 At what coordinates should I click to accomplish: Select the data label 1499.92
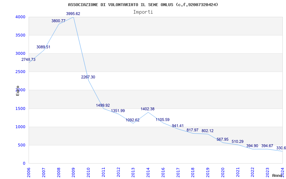pyautogui.click(x=103, y=105)
